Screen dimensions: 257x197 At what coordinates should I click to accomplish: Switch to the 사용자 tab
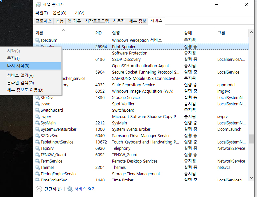tap(119, 21)
